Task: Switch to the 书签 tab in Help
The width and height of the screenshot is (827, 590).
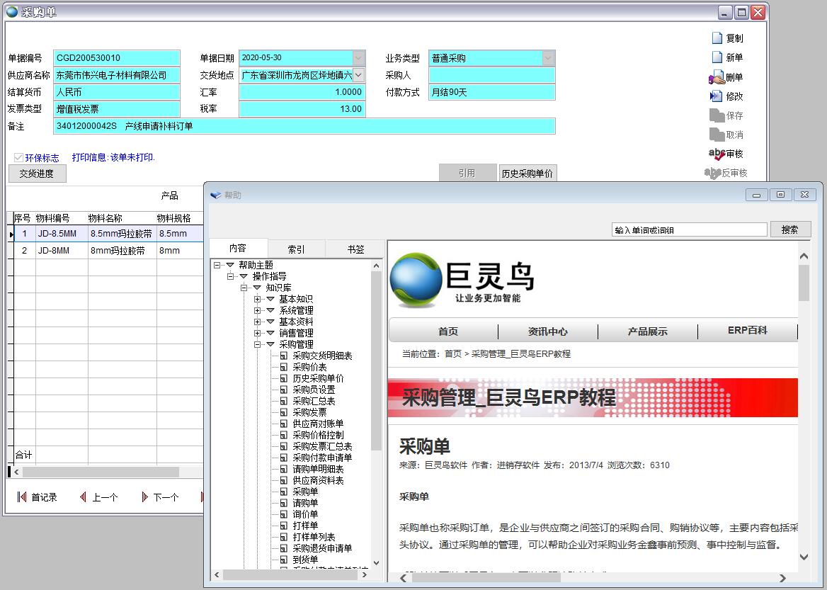Action: tap(355, 249)
